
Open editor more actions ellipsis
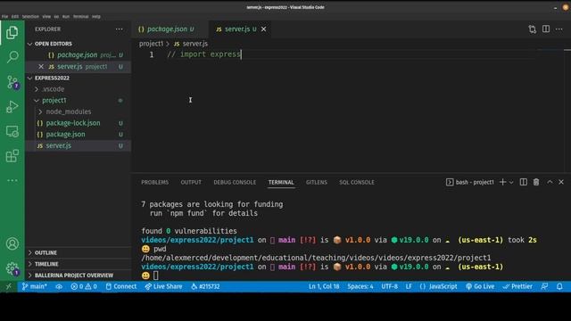coord(559,29)
